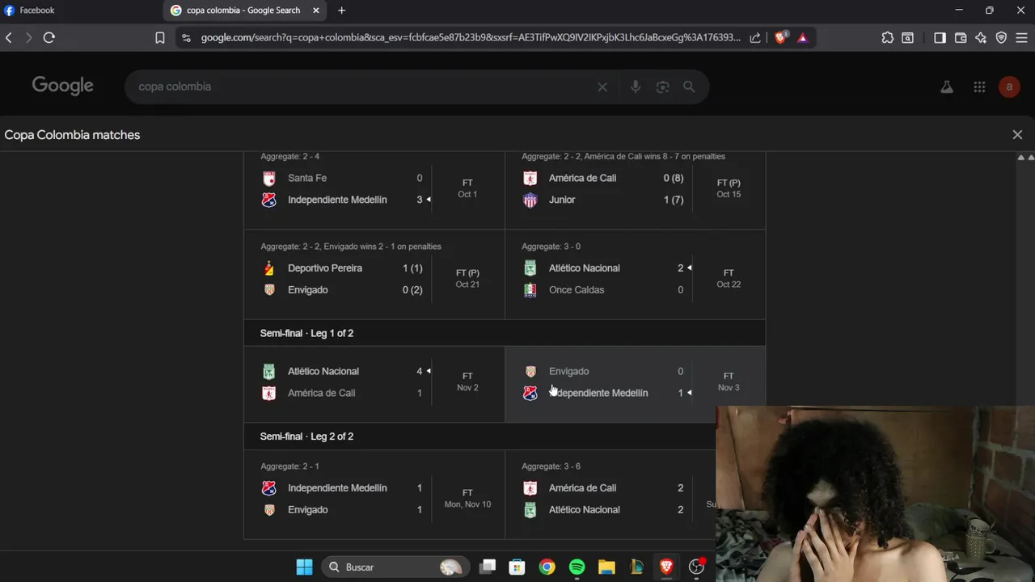Open Task View on the taskbar
Screen dimensions: 1035x582
(488, 567)
